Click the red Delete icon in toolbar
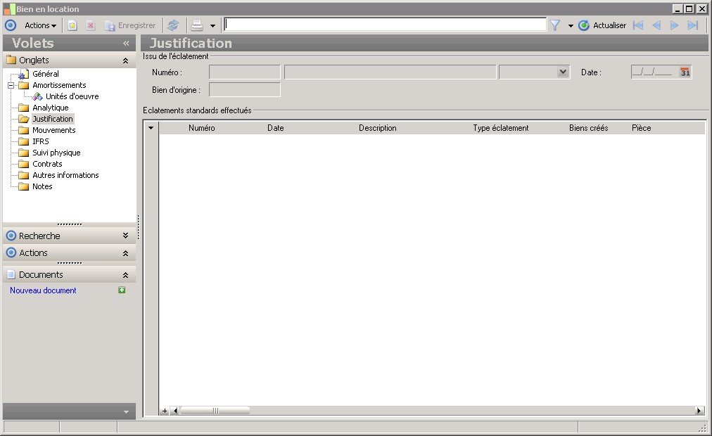Image resolution: width=712 pixels, height=436 pixels. (x=90, y=25)
